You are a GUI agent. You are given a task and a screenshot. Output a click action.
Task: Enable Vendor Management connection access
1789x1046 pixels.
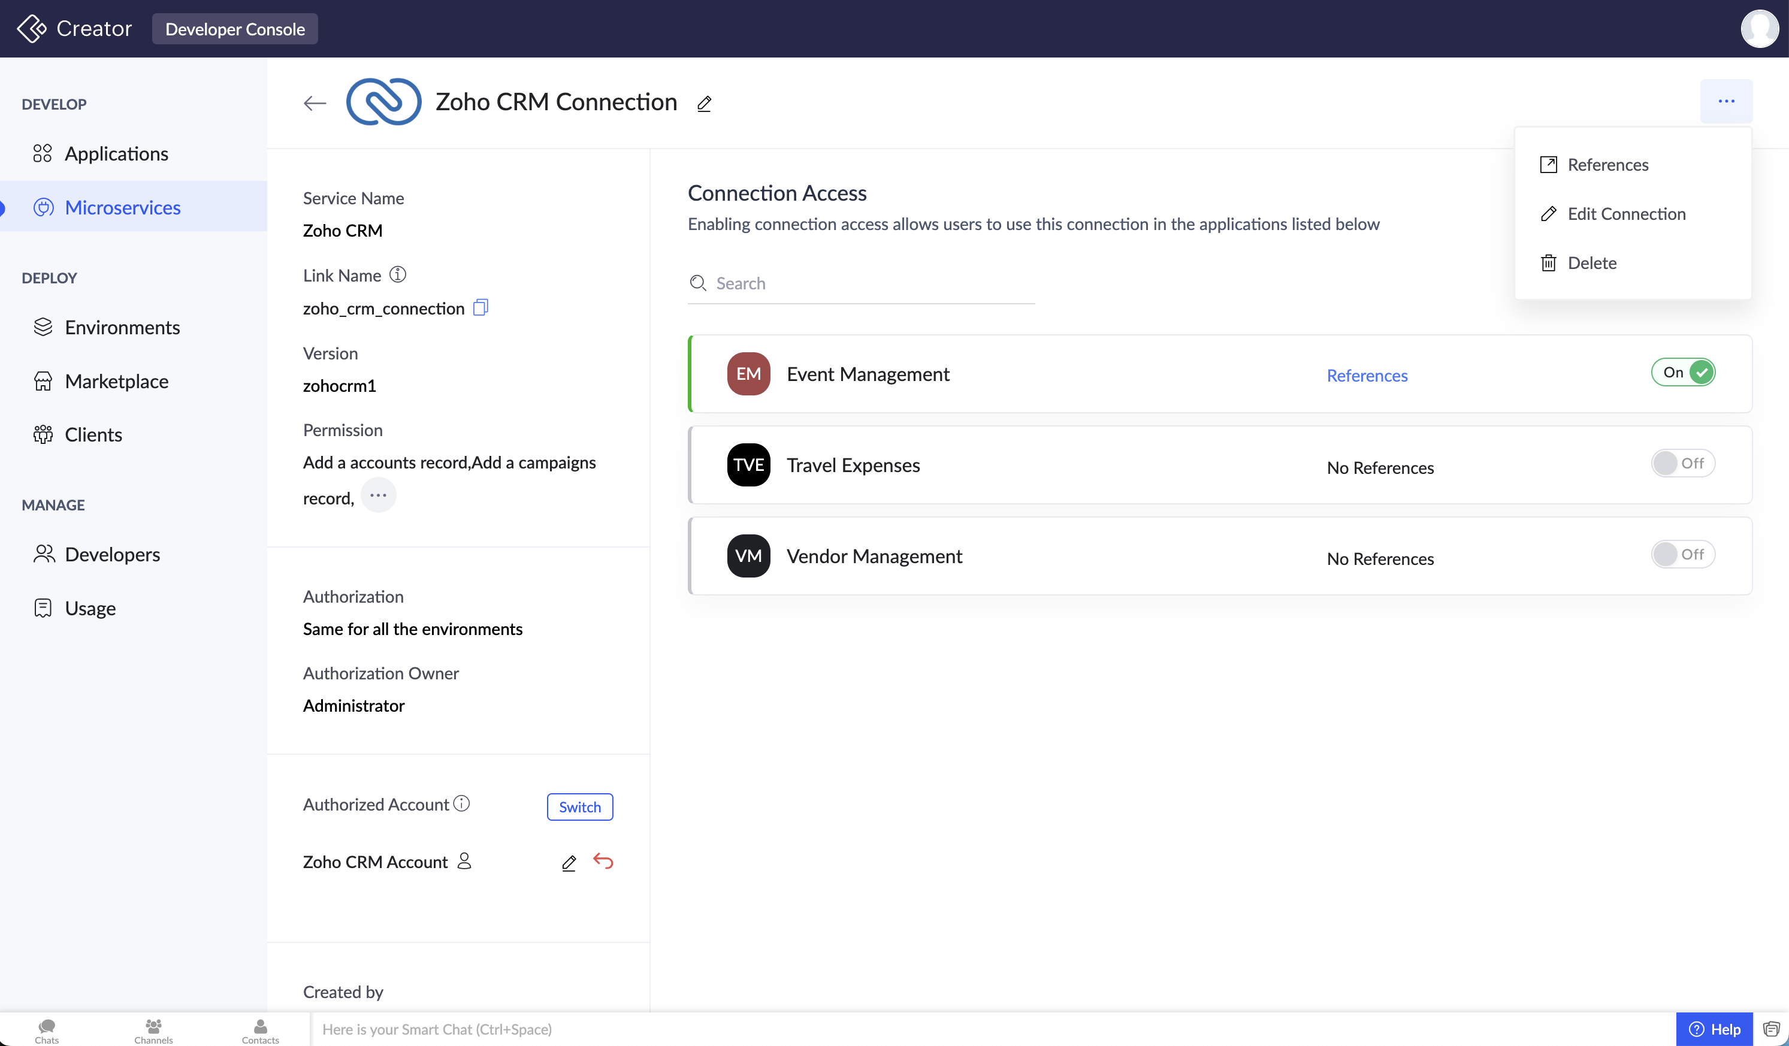pos(1682,554)
